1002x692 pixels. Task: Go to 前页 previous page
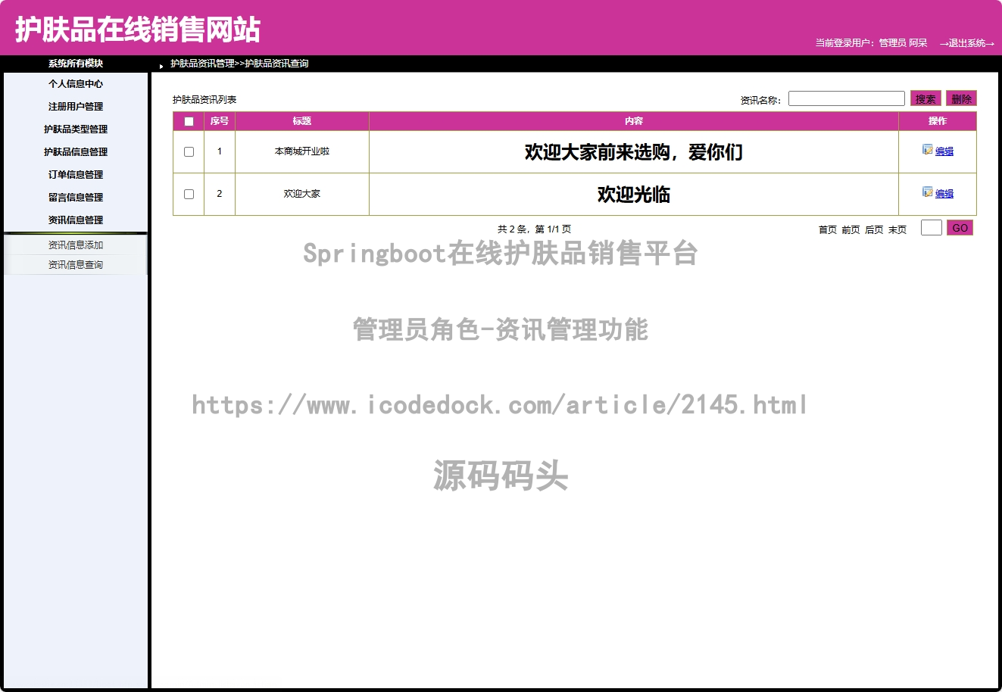pos(851,229)
